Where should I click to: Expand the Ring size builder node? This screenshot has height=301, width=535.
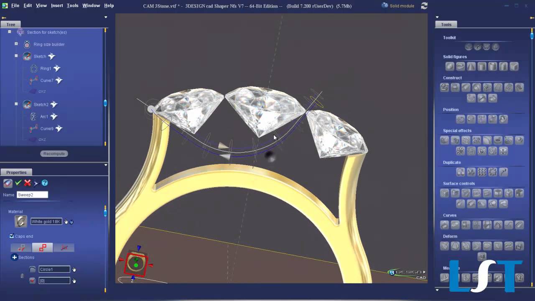[x=16, y=43]
